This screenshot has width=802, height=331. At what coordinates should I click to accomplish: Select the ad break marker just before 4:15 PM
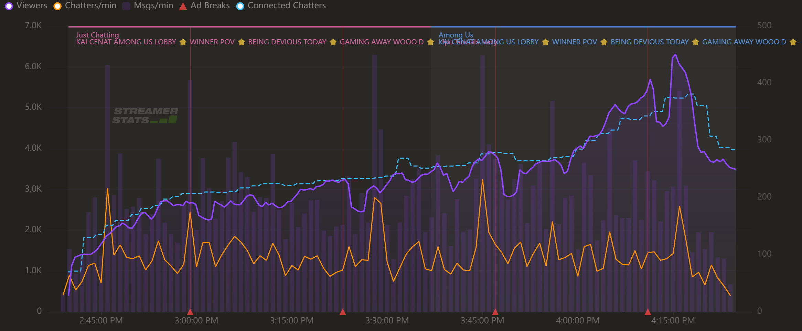coord(648,312)
